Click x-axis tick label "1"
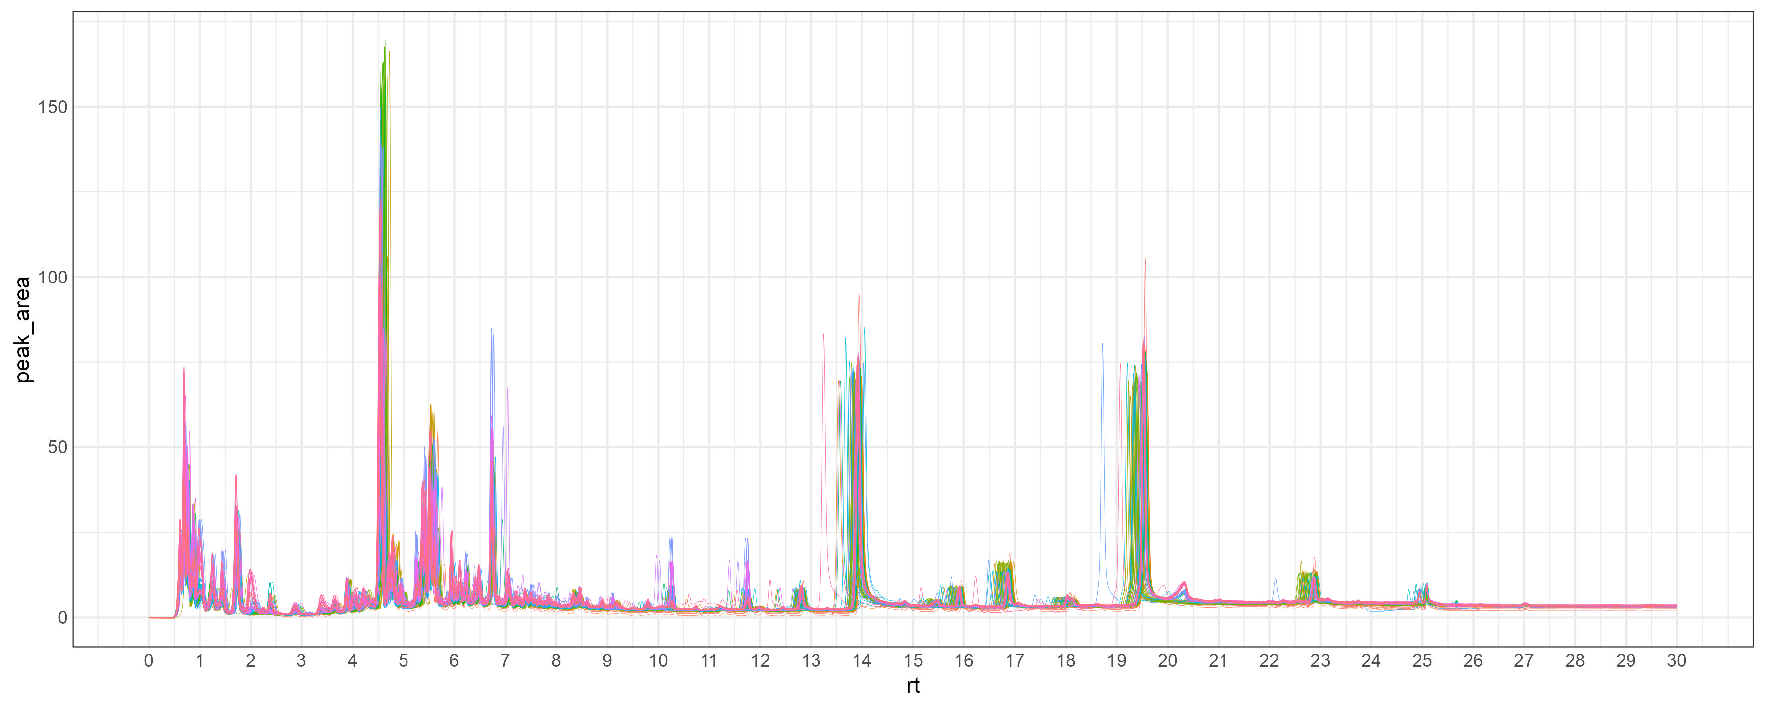 [x=199, y=661]
